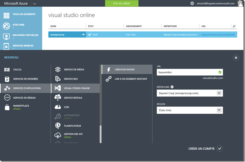Click the Services de Réseau icon

click(7, 97)
